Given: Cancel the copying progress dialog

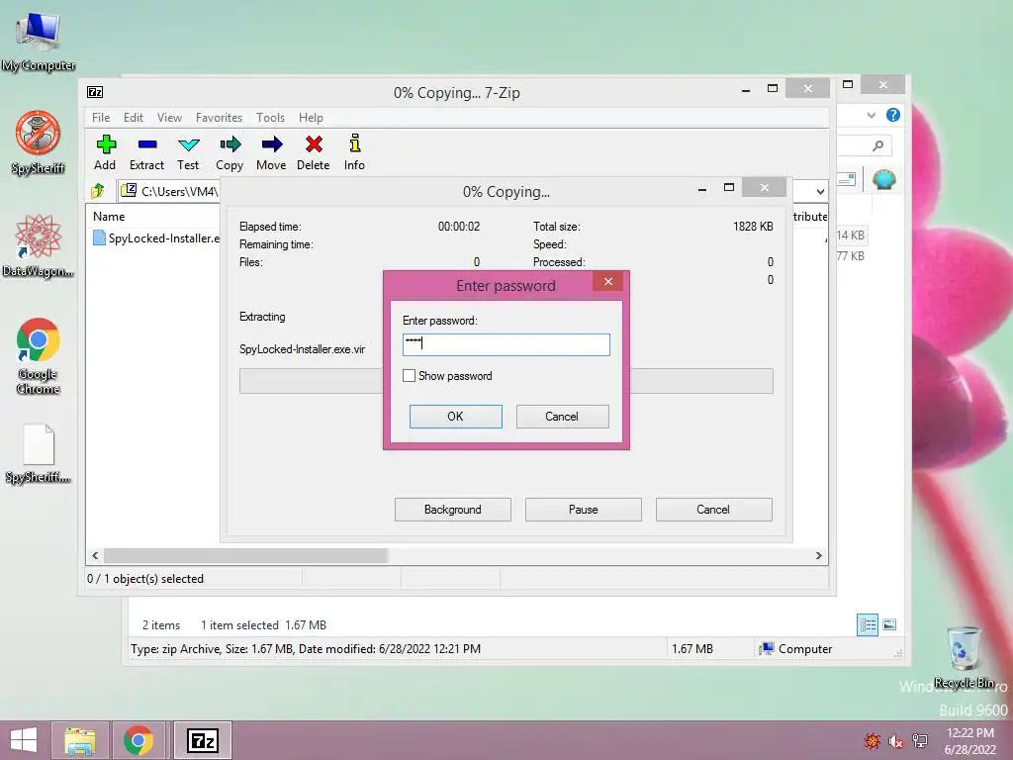Looking at the screenshot, I should (713, 510).
